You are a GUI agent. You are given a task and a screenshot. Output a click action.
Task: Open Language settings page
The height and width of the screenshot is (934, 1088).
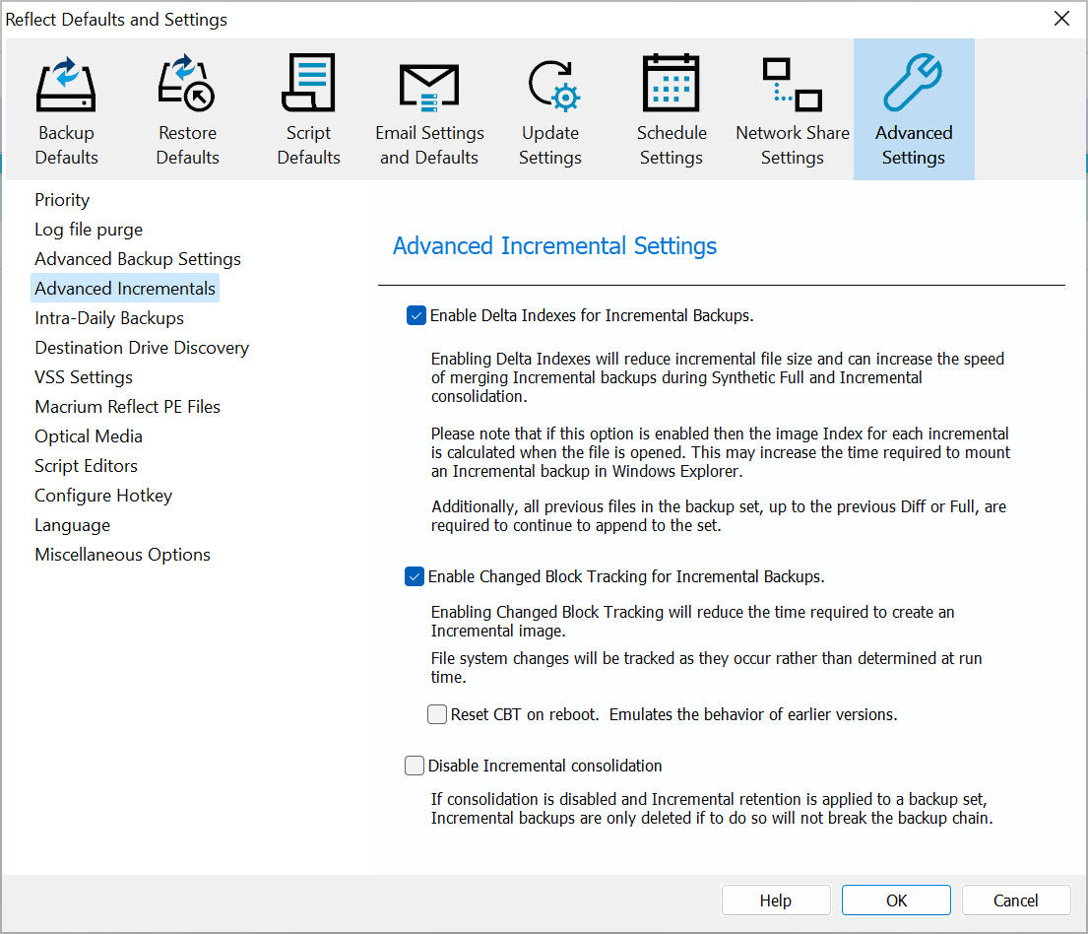(73, 525)
